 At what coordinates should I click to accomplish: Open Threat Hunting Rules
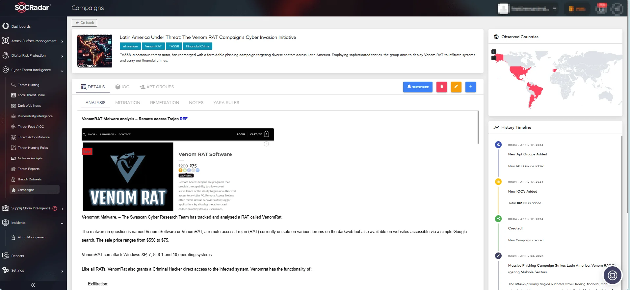[x=33, y=148]
